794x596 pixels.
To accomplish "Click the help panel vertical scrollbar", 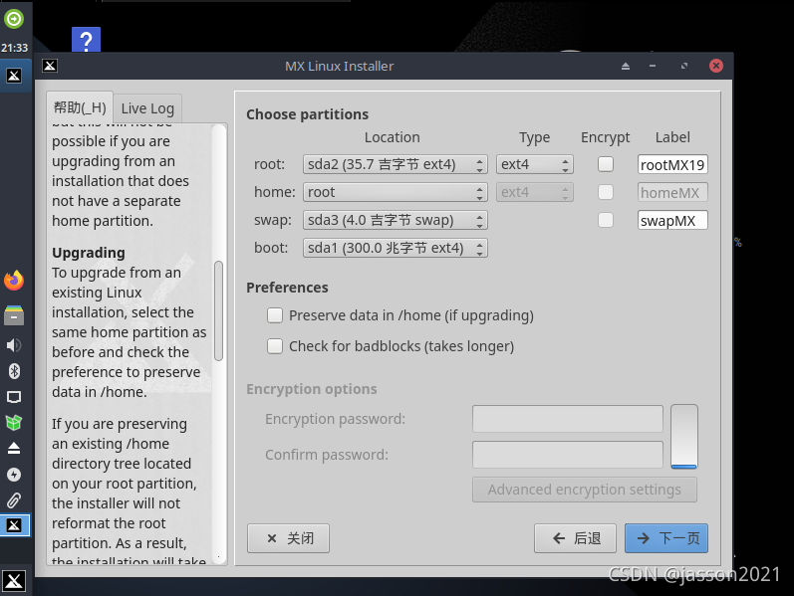I will click(x=219, y=310).
